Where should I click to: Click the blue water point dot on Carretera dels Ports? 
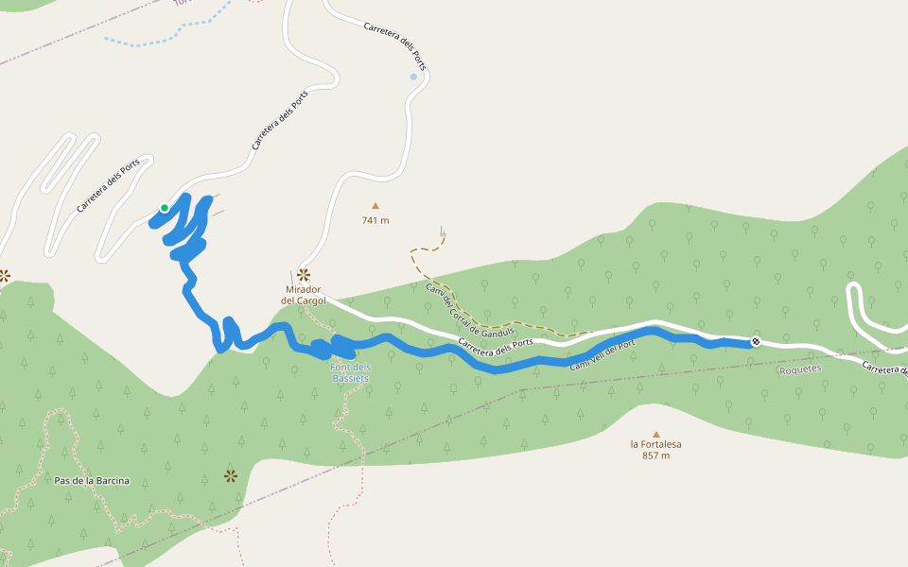[x=413, y=77]
